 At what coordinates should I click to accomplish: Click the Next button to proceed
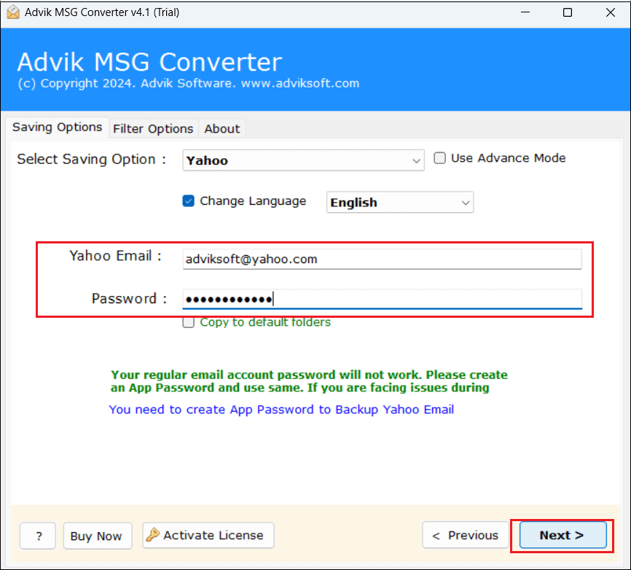pyautogui.click(x=561, y=535)
